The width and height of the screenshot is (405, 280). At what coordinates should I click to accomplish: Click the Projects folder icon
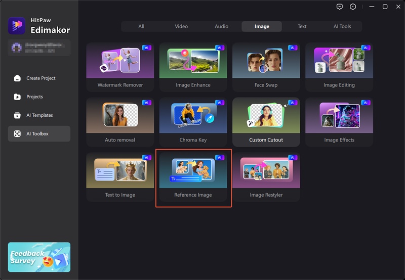click(17, 97)
